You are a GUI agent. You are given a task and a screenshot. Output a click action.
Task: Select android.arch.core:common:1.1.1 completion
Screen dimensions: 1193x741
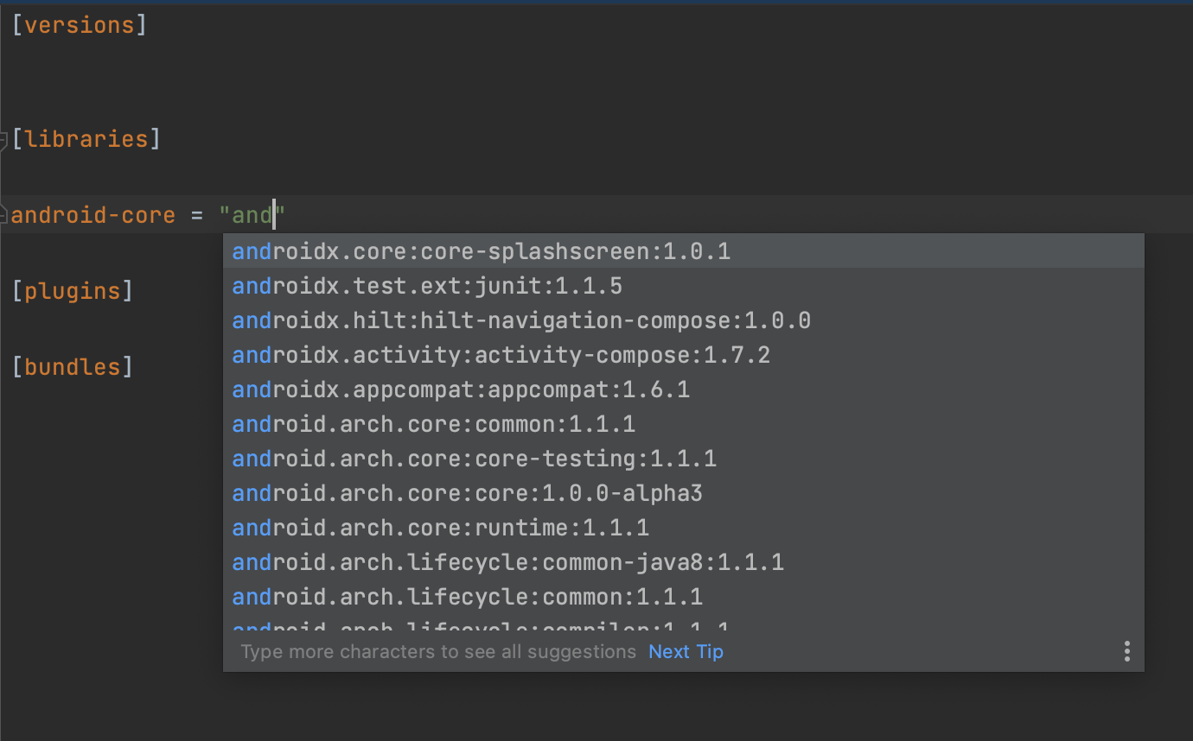point(684,424)
